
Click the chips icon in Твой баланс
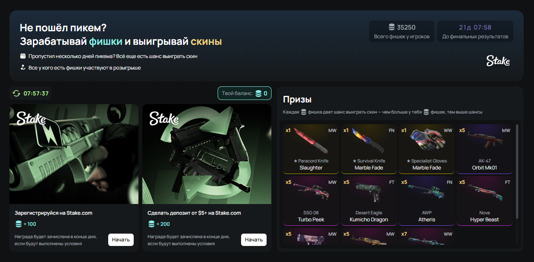(x=259, y=93)
